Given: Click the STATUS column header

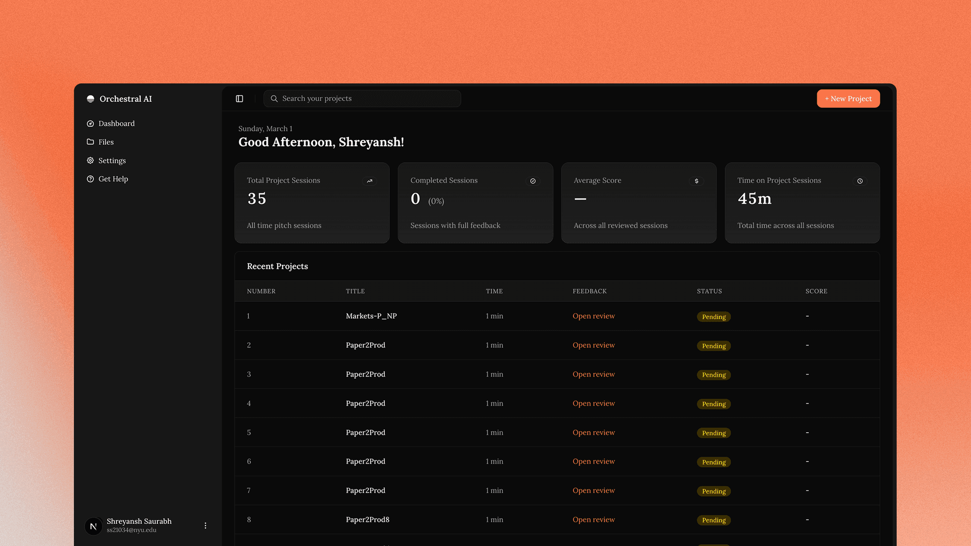Looking at the screenshot, I should tap(710, 291).
